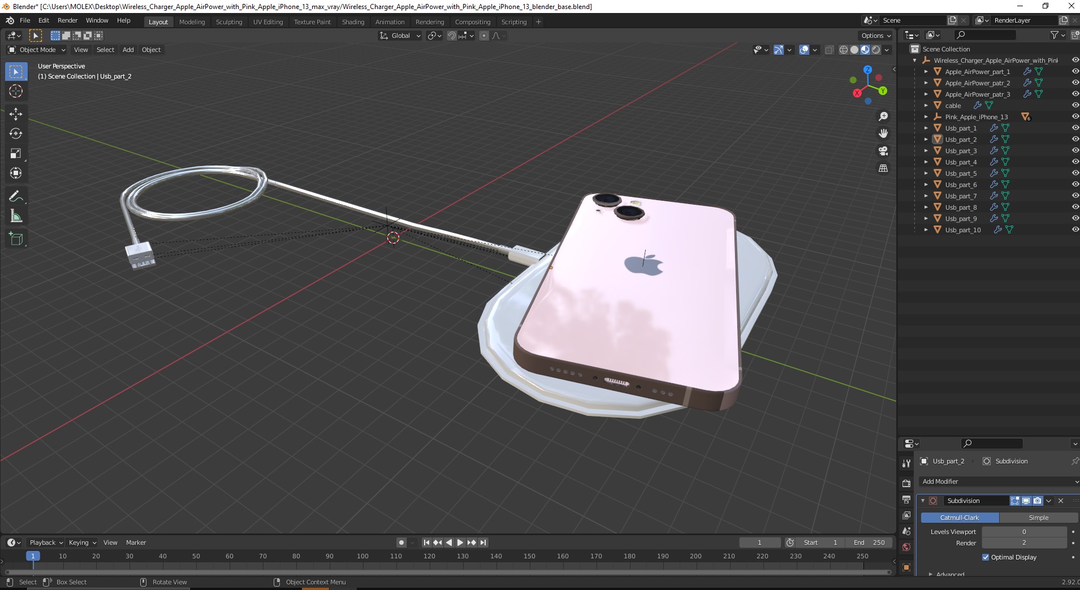Switch to material preview shading

point(865,50)
